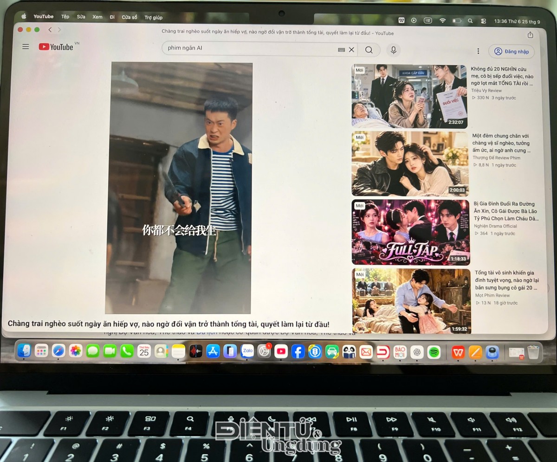Open video title 'Không đủ 20 NGHÌN cứu mẹ'
This screenshot has height=462, width=557.
coord(502,76)
